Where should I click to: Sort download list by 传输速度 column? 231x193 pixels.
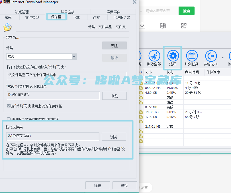218,72
